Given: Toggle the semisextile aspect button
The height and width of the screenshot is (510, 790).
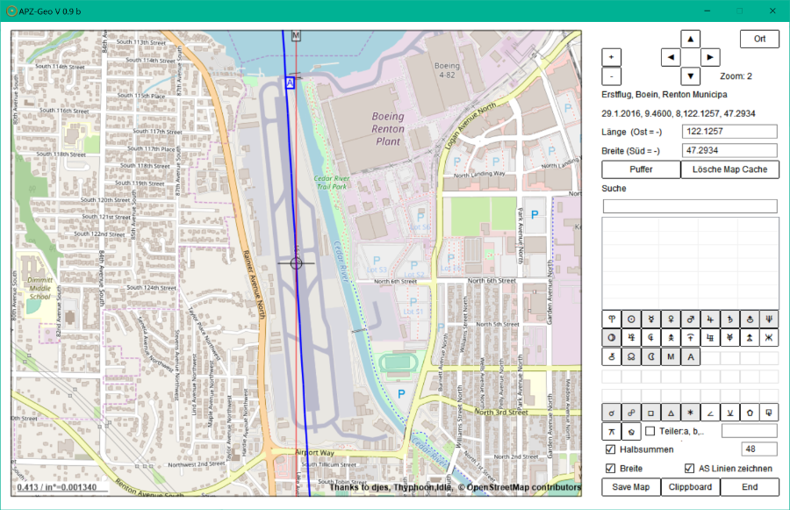Looking at the screenshot, I should click(x=729, y=413).
